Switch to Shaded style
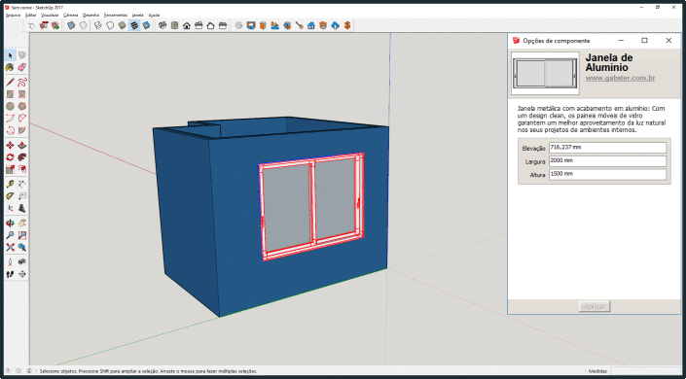The image size is (686, 379). [122, 26]
